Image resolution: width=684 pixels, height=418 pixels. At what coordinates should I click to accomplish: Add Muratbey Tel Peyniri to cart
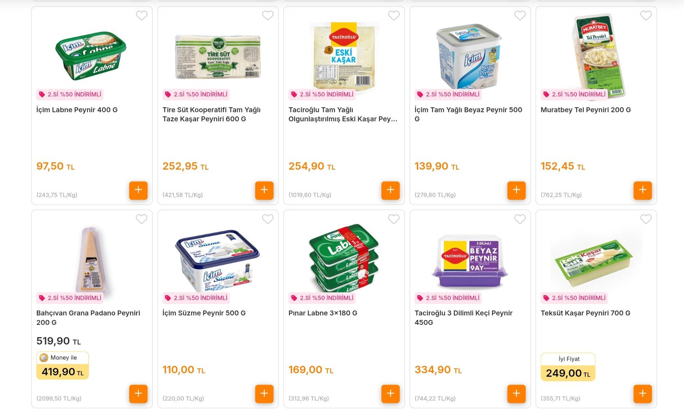pyautogui.click(x=643, y=190)
